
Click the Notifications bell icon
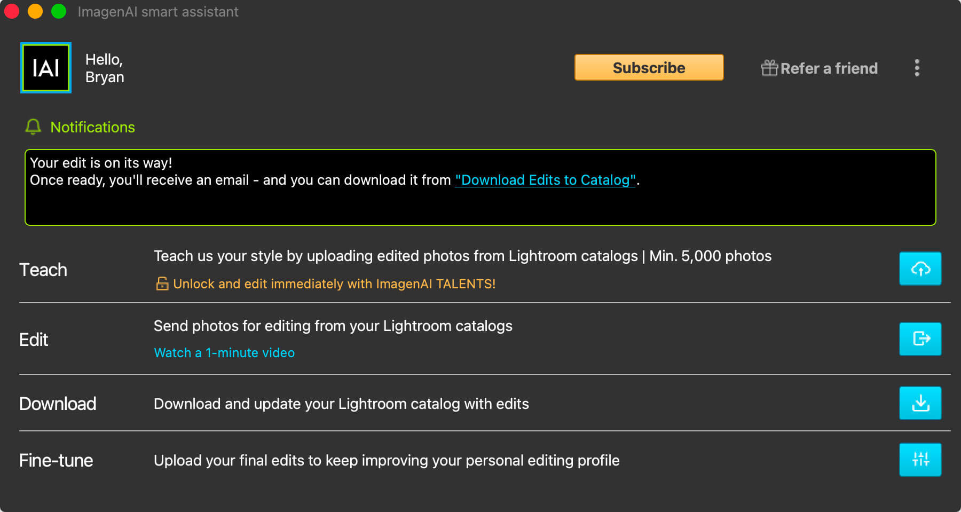[33, 127]
